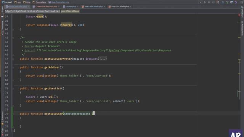Collapse getUserList function fold on line 70
This screenshot has width=244, height=137.
tap(13, 89)
